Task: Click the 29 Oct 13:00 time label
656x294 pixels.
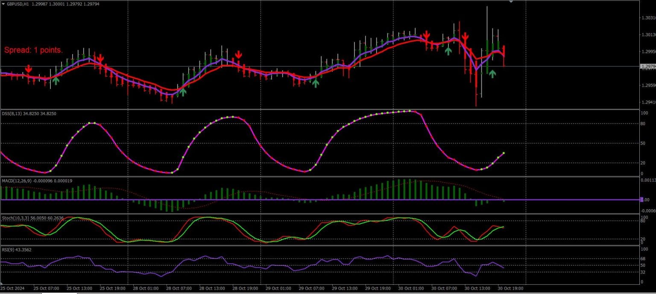Action: (x=345, y=288)
